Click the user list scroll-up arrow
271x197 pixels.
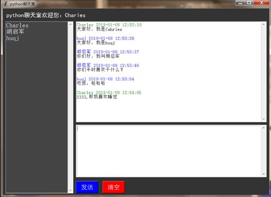coord(70,24)
